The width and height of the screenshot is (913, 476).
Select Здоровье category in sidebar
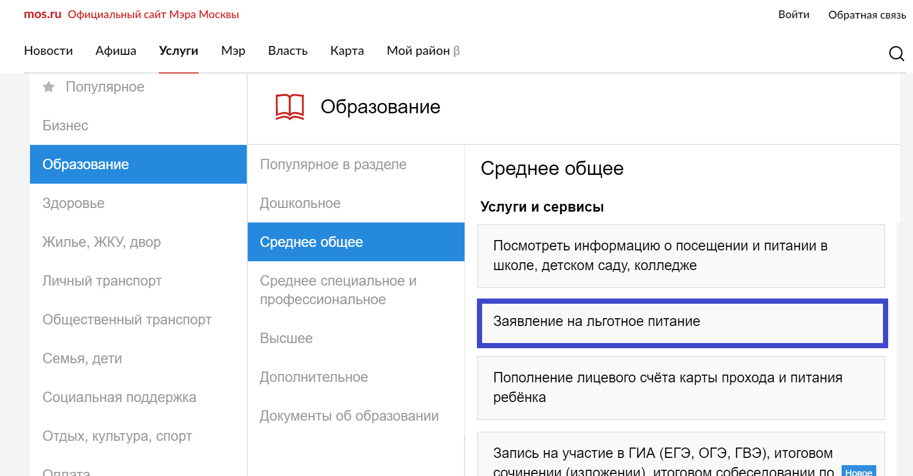(x=73, y=203)
